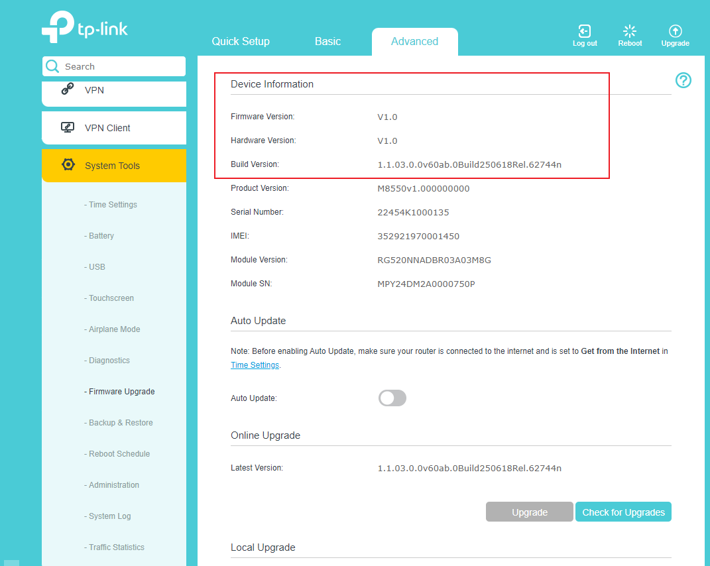Screen dimensions: 710x566
Task: Collapse the System Tools menu section
Action: [114, 166]
